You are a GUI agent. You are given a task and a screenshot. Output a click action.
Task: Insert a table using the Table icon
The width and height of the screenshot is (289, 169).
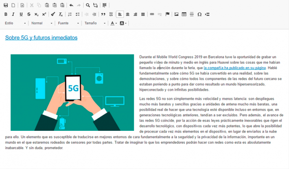click(184, 14)
